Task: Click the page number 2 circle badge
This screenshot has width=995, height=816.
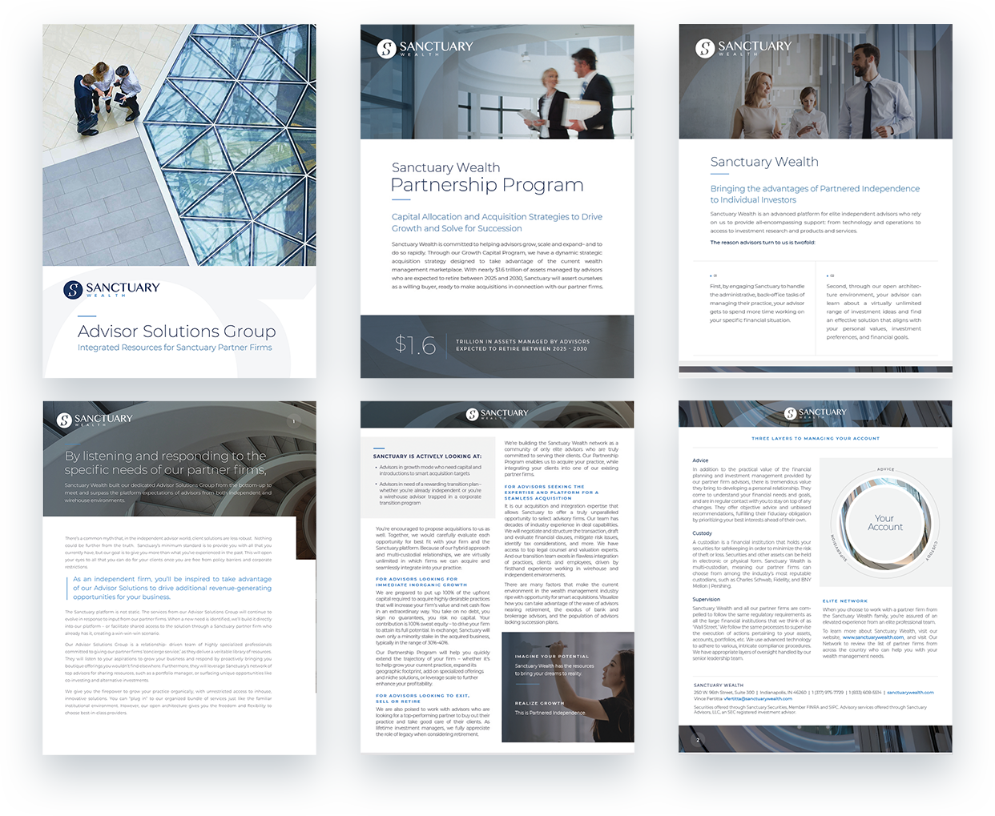Action: [698, 740]
